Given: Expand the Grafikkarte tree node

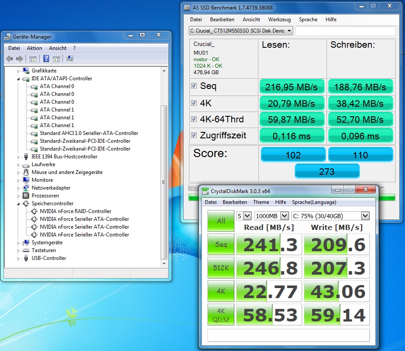Looking at the screenshot, I should point(18,71).
